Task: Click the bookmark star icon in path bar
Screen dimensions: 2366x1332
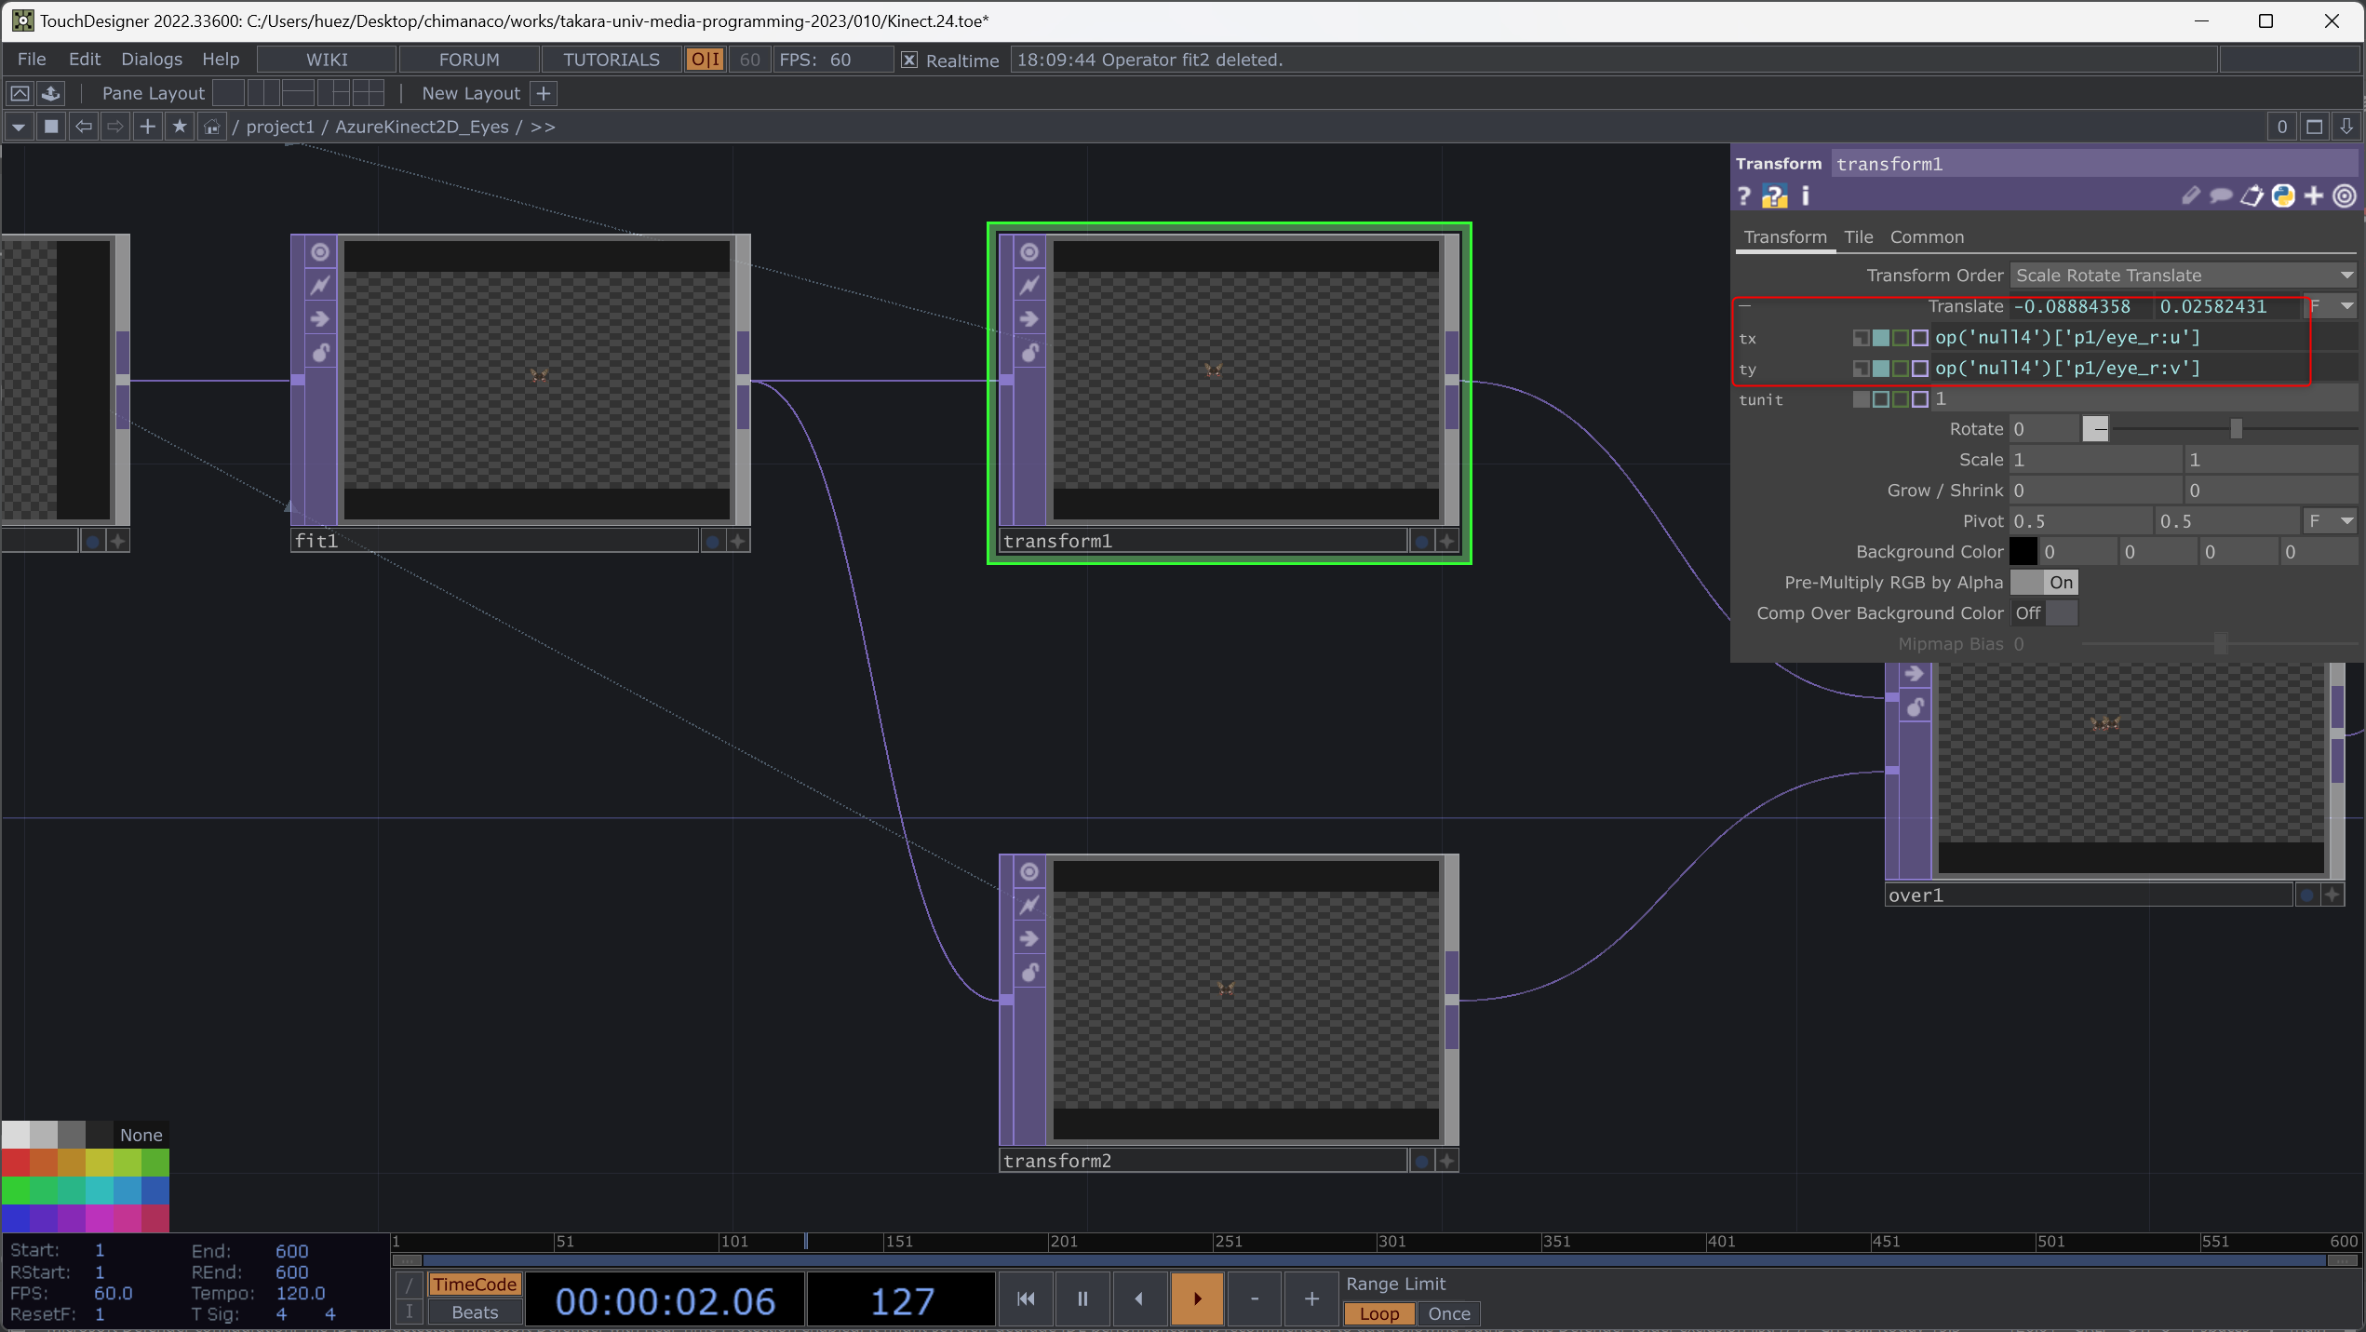Action: 180,127
